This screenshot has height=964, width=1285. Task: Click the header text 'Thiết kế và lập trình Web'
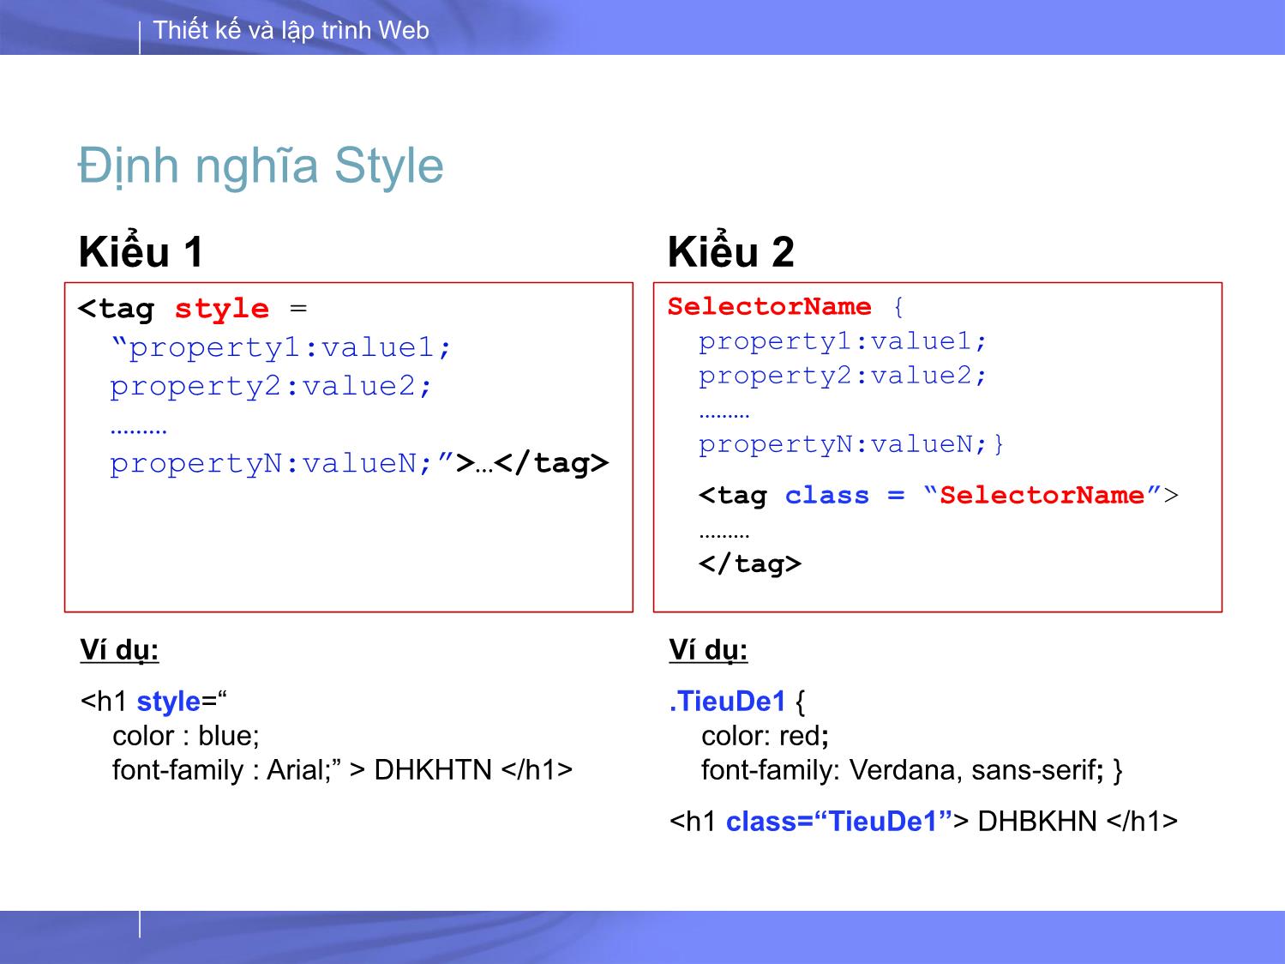[x=291, y=31]
